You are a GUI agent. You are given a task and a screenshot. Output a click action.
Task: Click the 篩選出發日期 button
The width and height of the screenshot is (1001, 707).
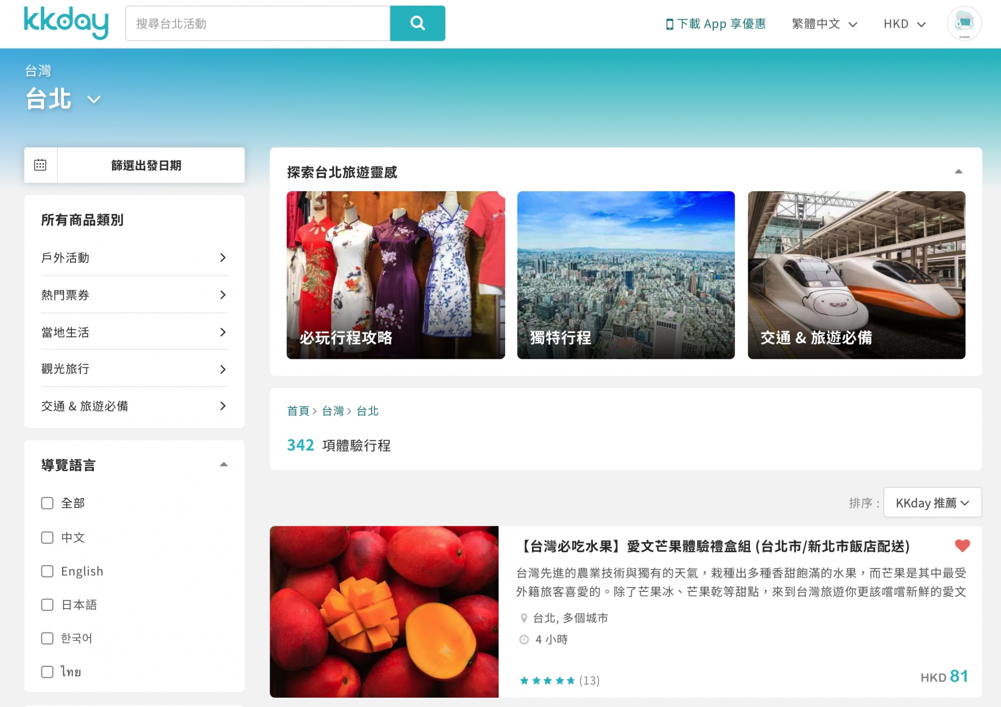(x=146, y=165)
